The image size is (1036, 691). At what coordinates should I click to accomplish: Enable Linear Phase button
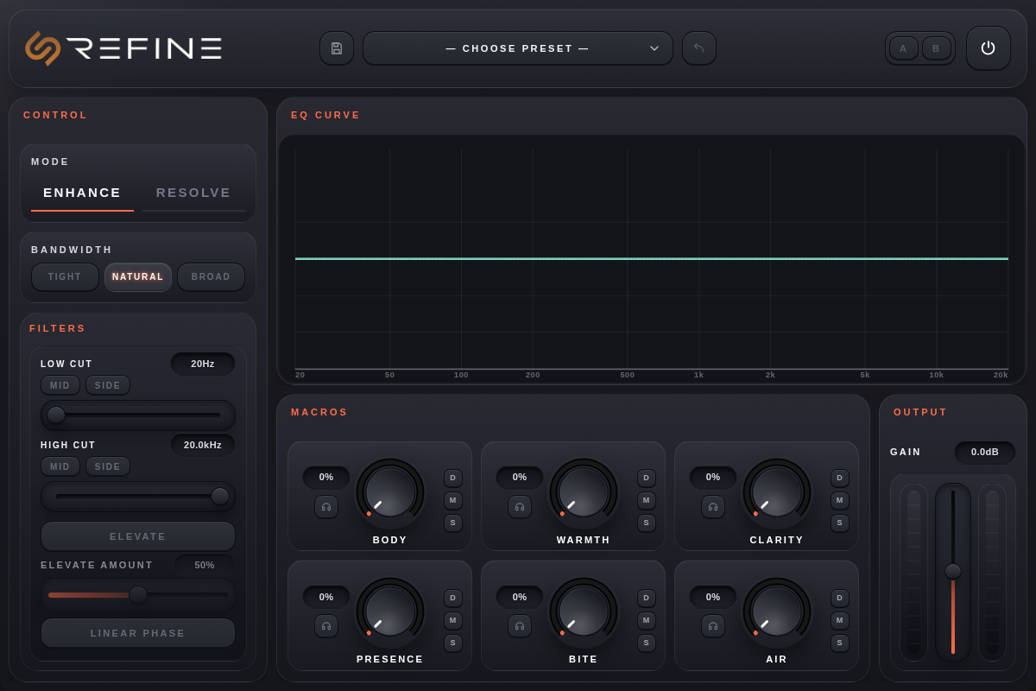138,633
